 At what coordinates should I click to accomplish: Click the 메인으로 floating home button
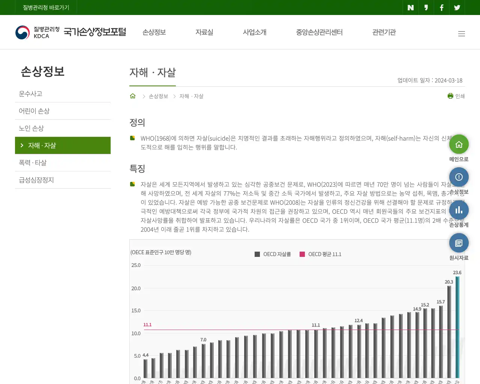coord(459,144)
